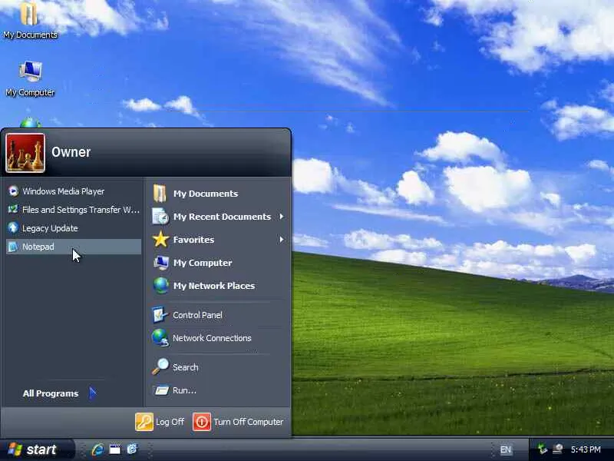Expand the Favorites submenu arrow

click(281, 240)
